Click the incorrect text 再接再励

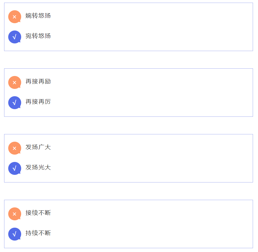coord(38,81)
